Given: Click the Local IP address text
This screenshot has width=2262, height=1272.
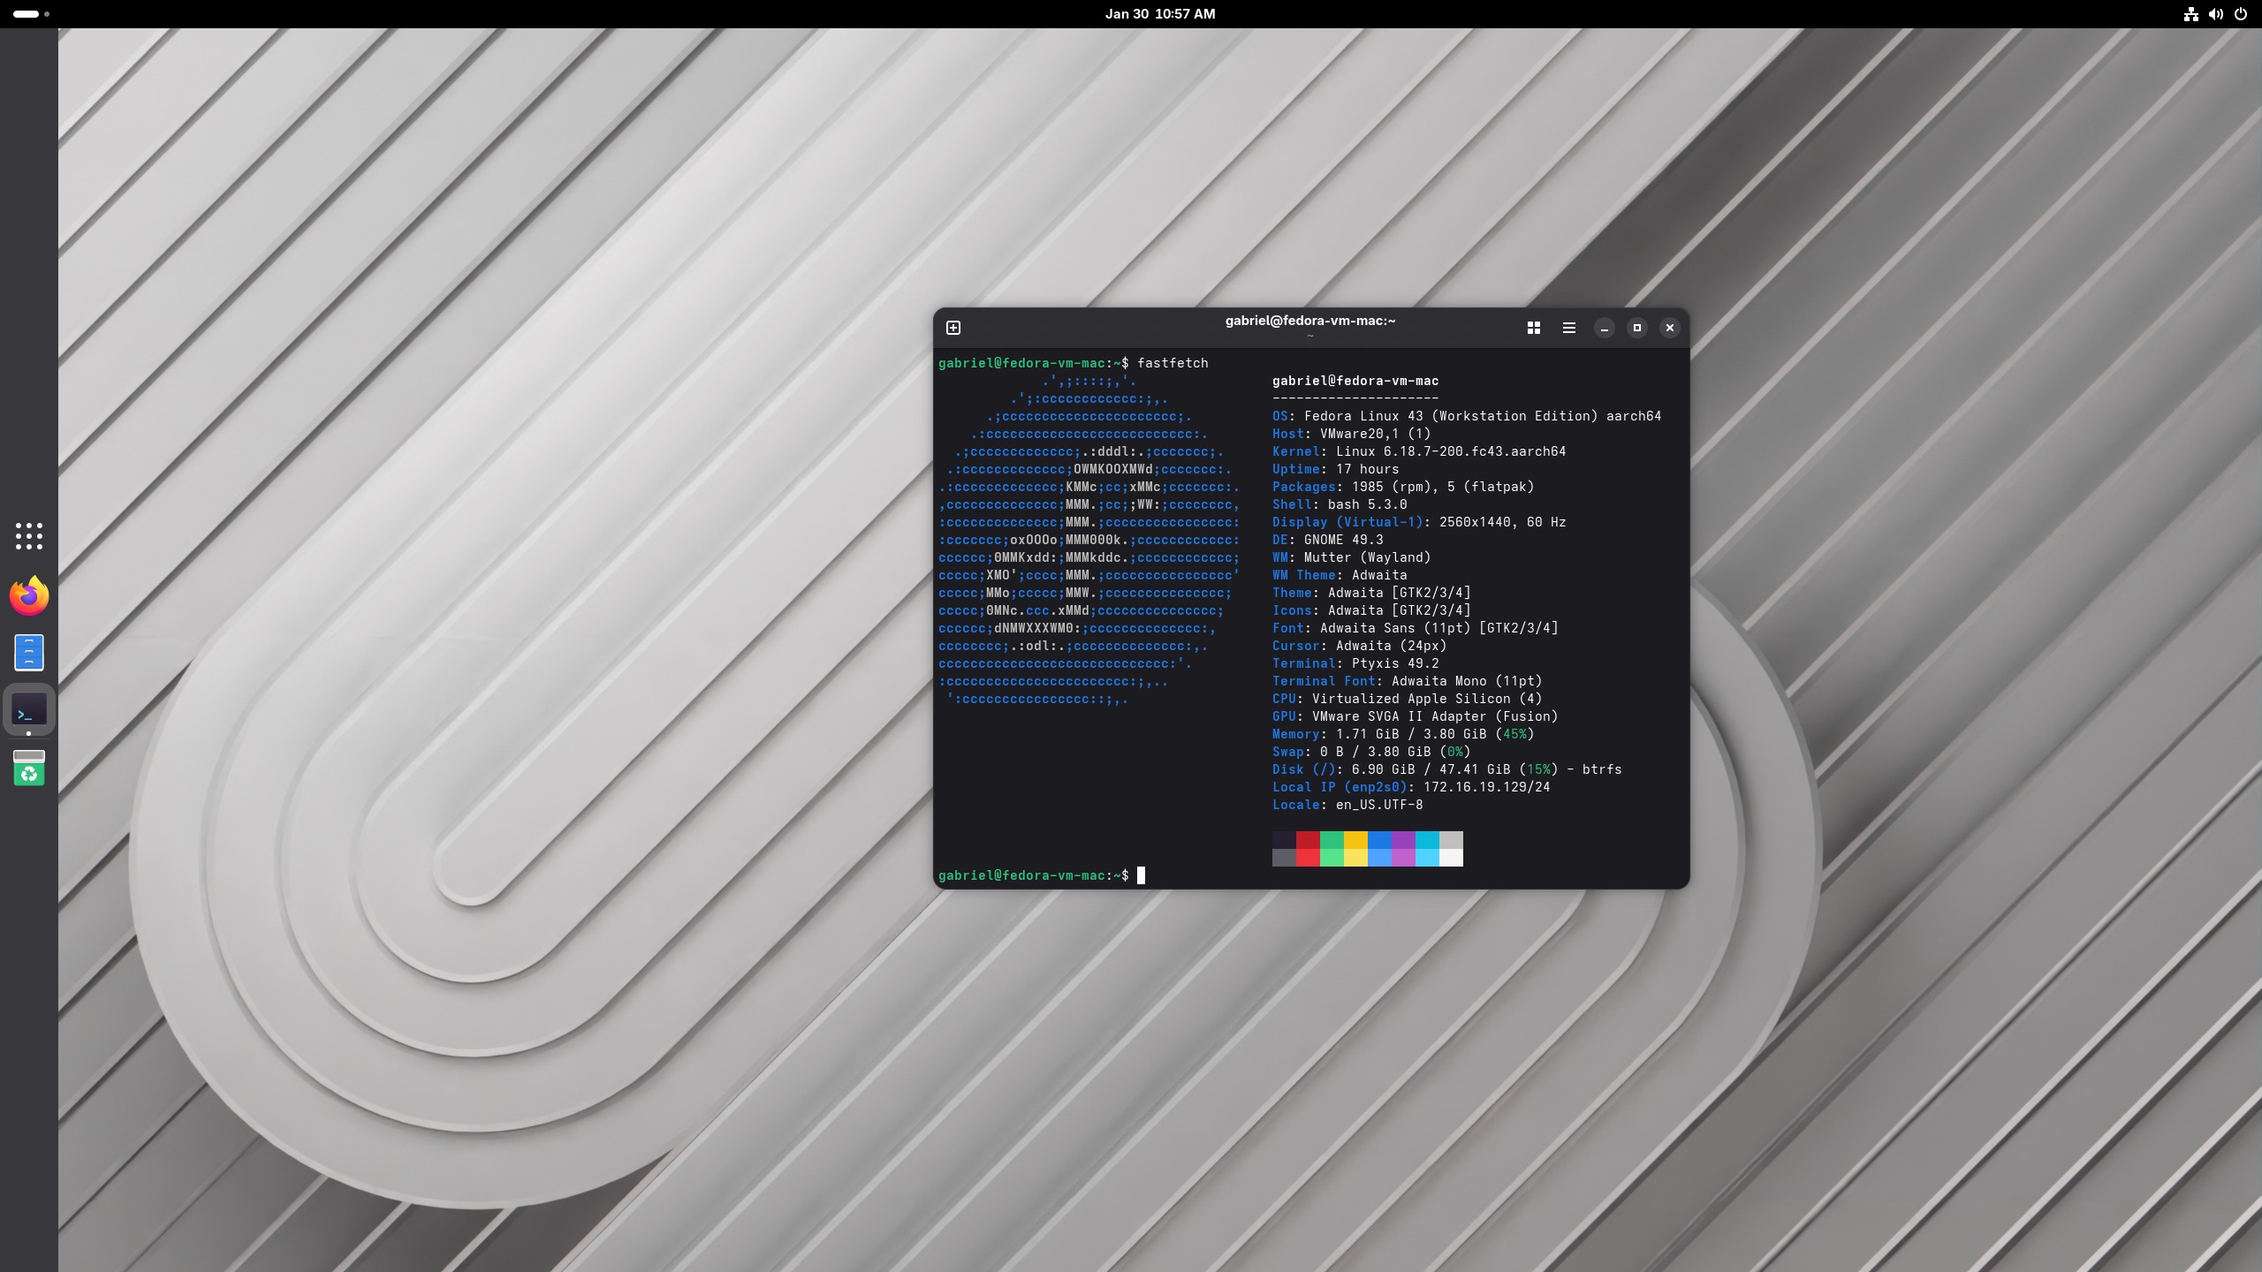Looking at the screenshot, I should [x=1486, y=787].
